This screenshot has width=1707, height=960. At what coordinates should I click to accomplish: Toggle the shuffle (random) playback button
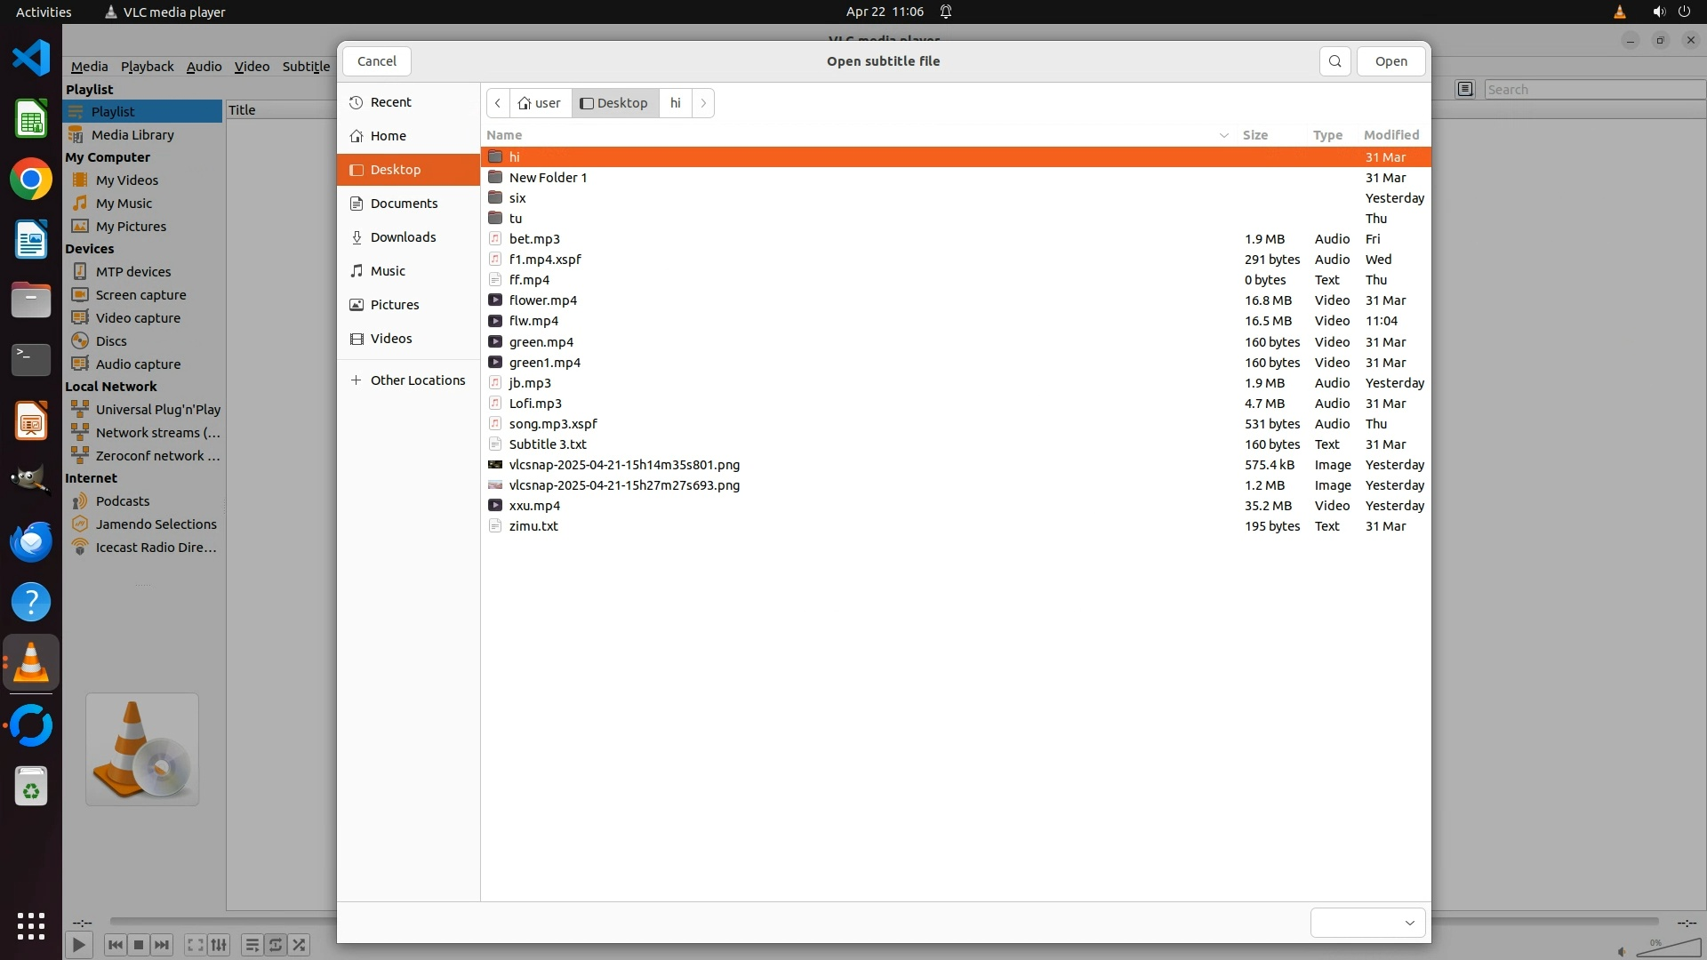tap(300, 945)
